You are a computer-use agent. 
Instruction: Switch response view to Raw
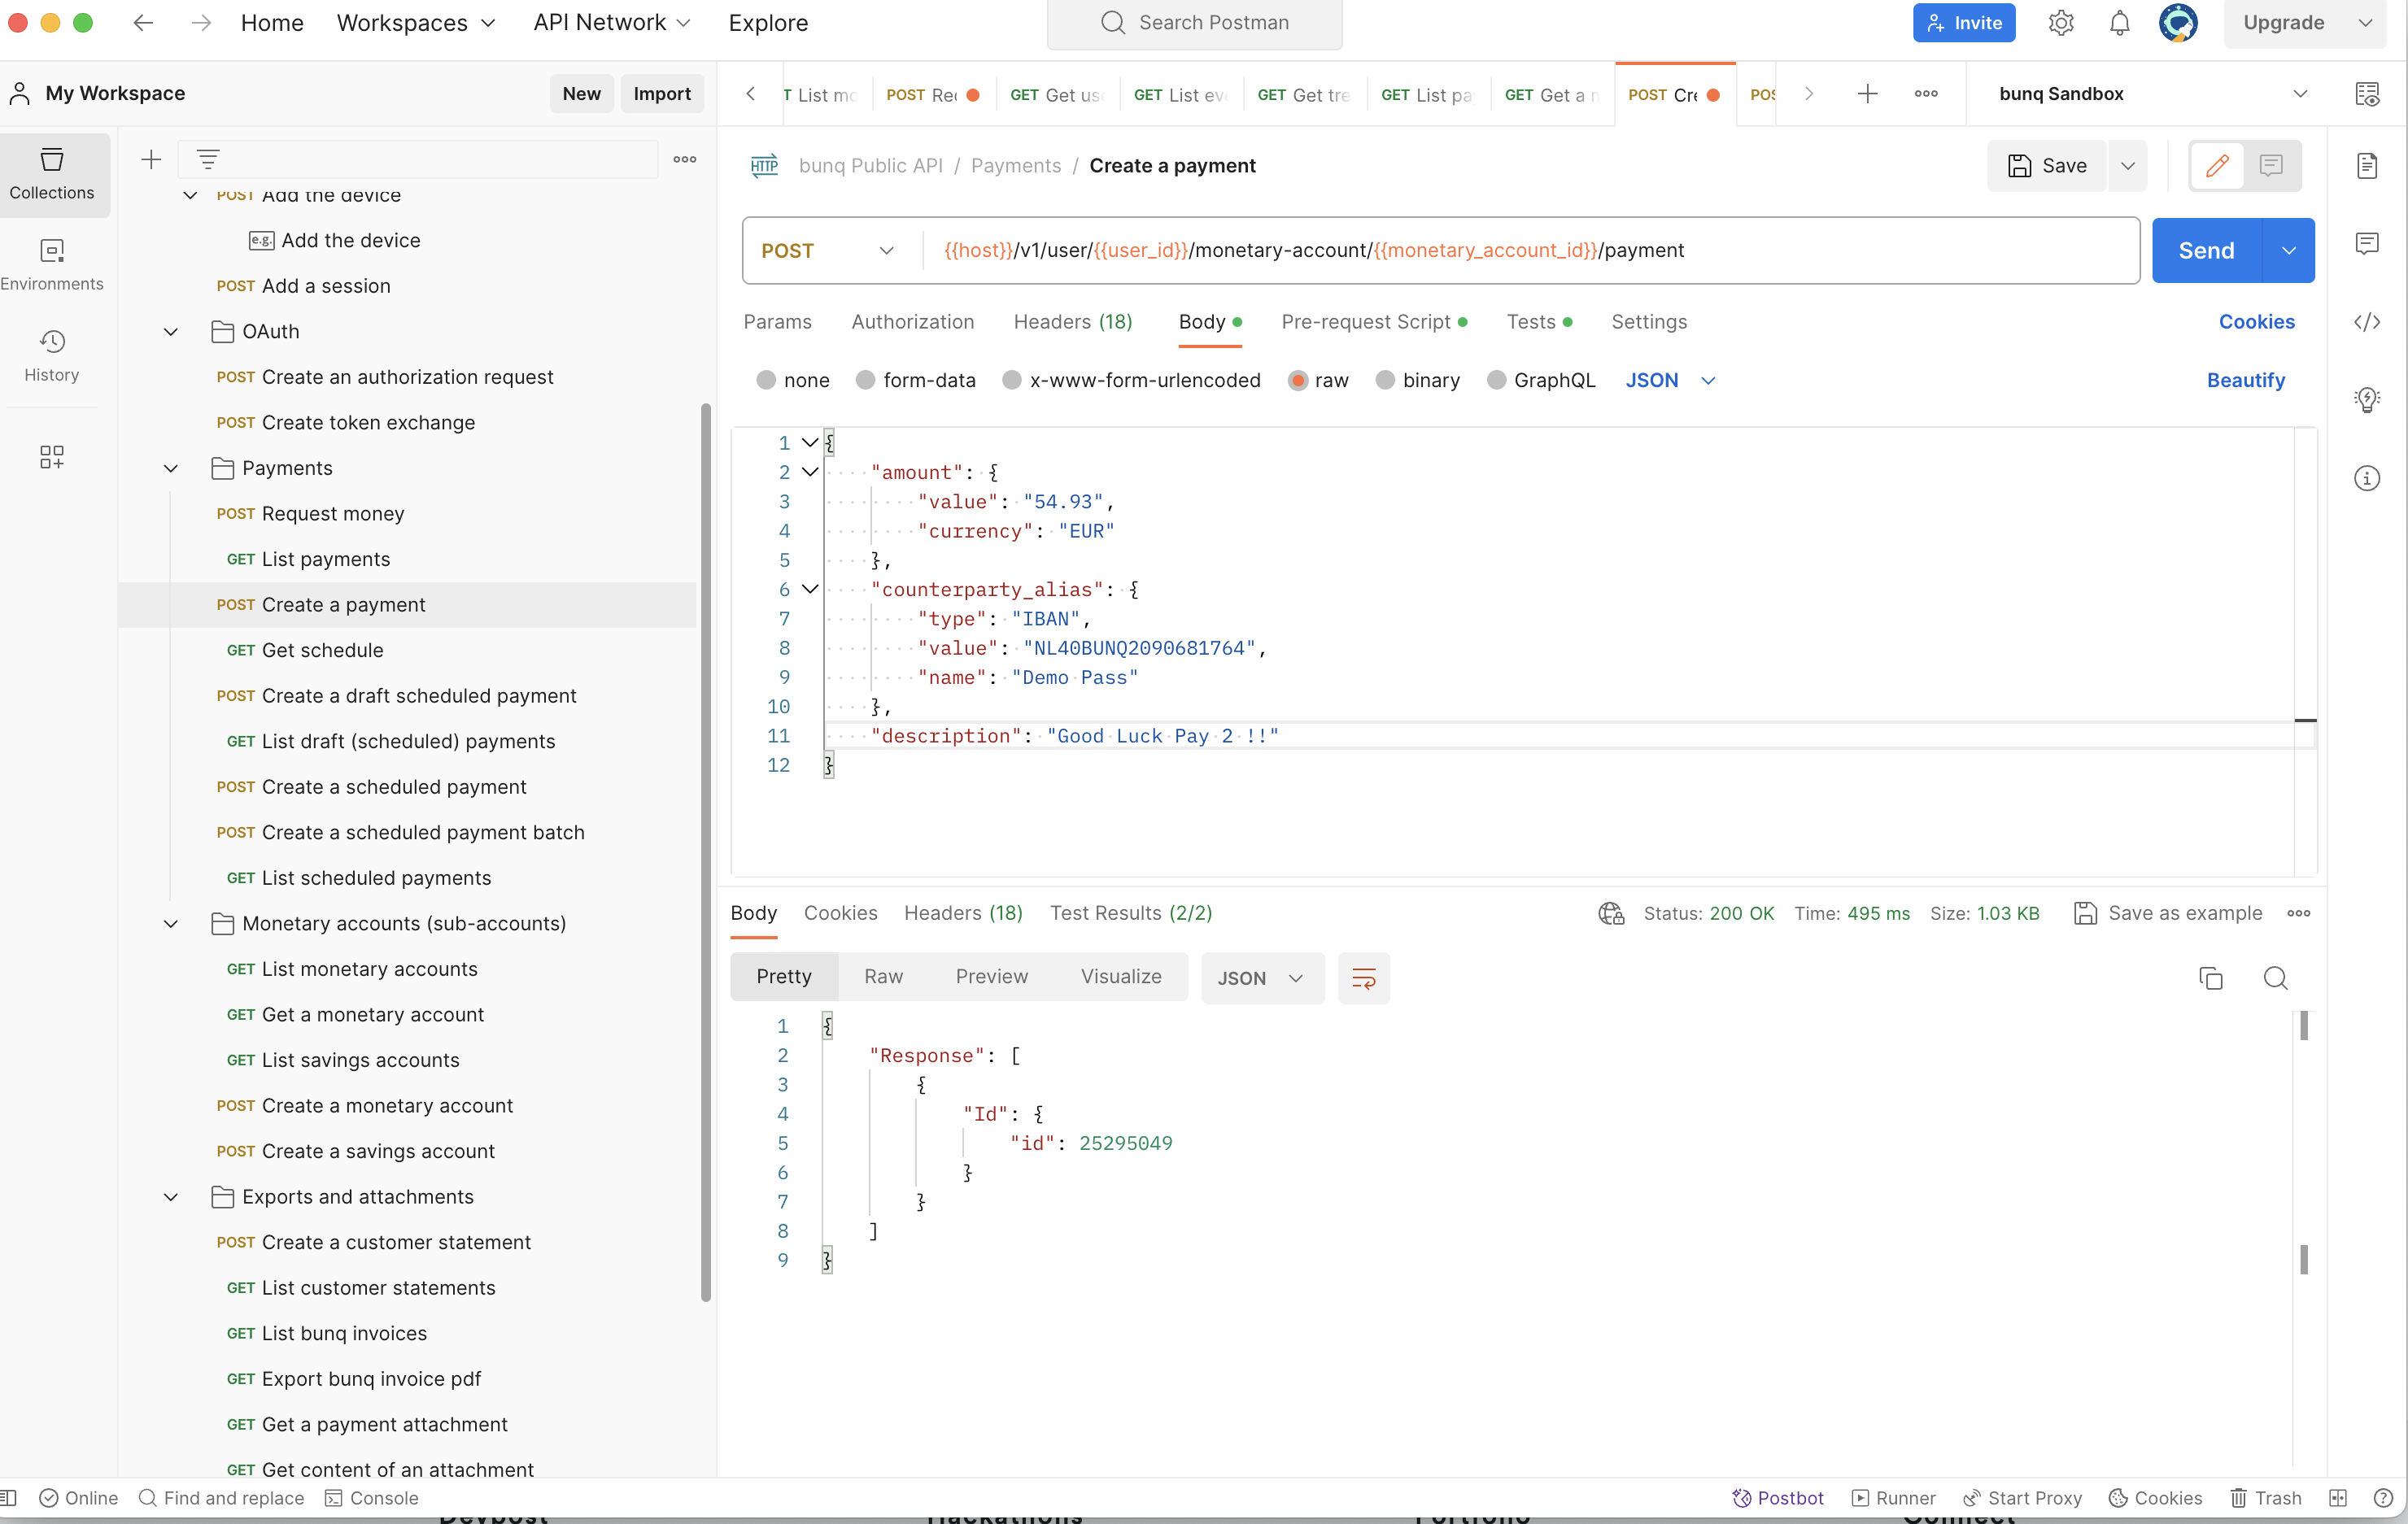point(883,978)
